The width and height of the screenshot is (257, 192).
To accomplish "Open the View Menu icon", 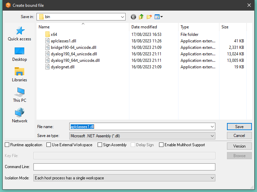I will tap(158, 17).
